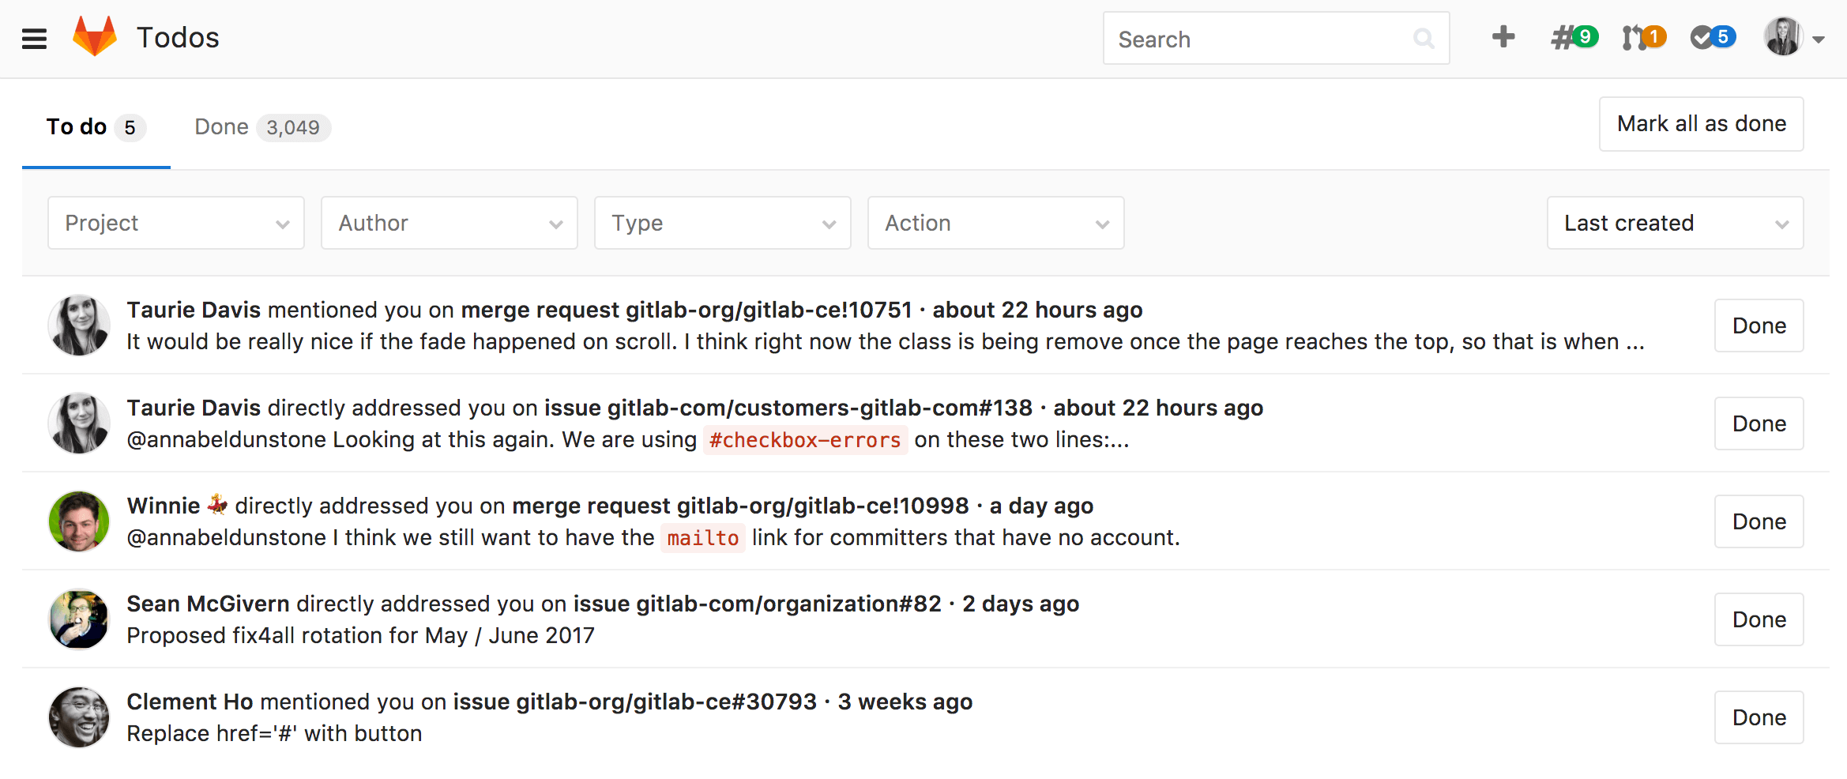Open the Type filter dropdown
This screenshot has height=779, width=1847.
pos(721,223)
